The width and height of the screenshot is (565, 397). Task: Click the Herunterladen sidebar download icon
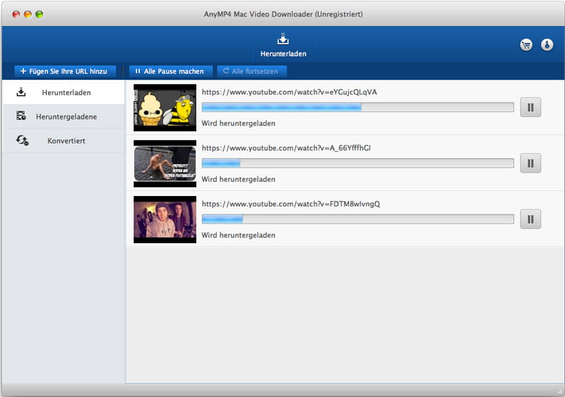[21, 92]
